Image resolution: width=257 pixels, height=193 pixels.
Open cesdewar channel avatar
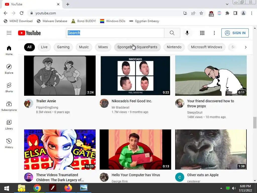pos(180,177)
